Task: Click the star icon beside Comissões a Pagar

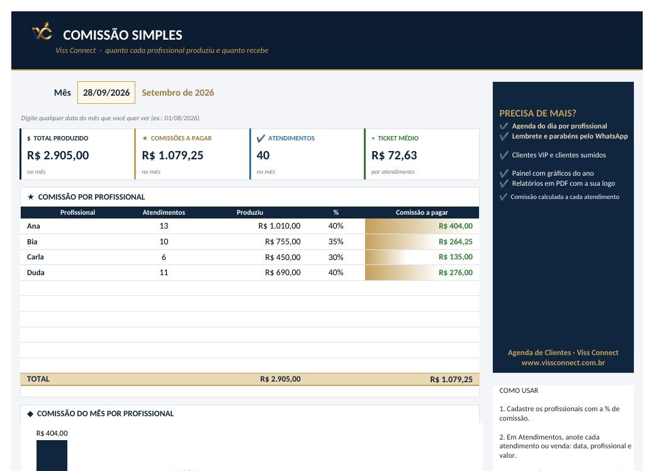Action: click(145, 138)
